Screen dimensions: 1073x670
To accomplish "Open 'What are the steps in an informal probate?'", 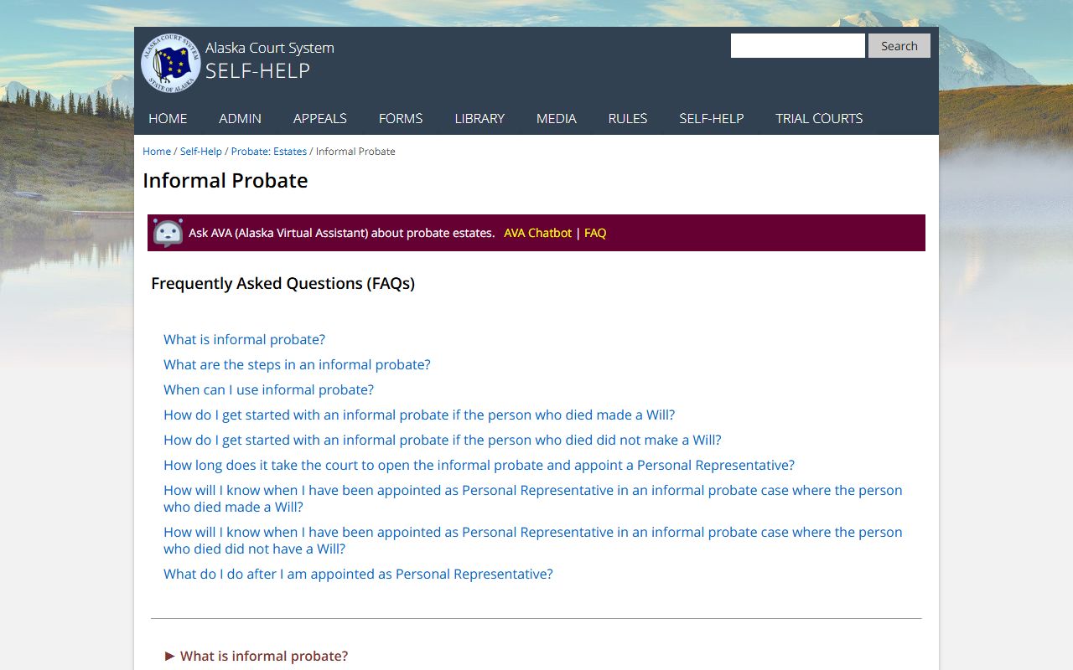I will click(x=297, y=364).
